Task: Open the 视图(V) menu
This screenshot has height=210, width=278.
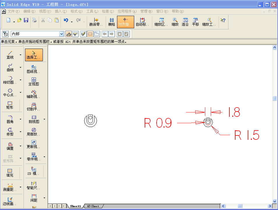Action: [x=45, y=11]
